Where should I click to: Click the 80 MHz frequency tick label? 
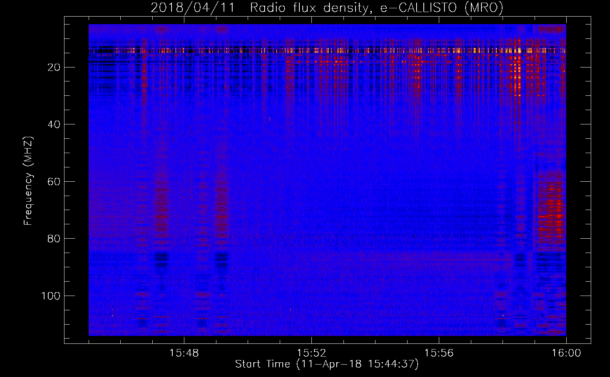tap(54, 239)
